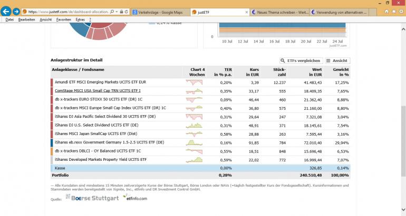Click the allocation donut chart

99,31
